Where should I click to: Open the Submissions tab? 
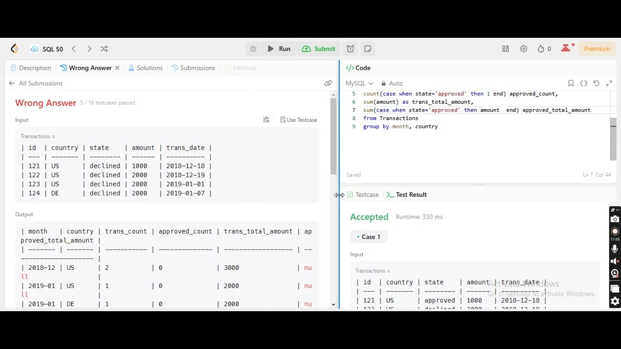194,68
